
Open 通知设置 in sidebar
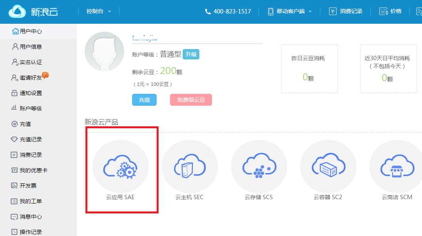[31, 93]
